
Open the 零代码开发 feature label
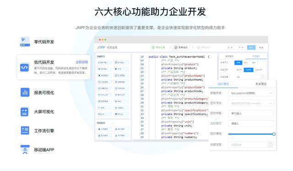click(x=44, y=42)
